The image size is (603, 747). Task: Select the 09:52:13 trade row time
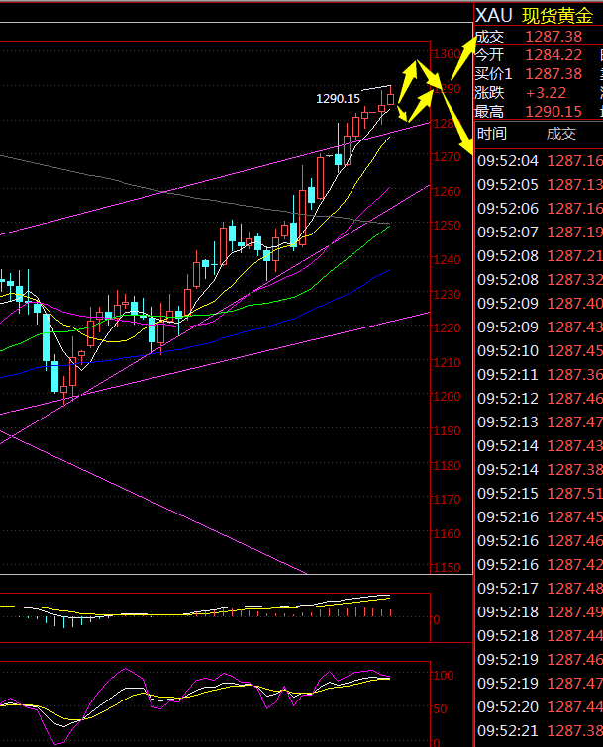(x=508, y=422)
